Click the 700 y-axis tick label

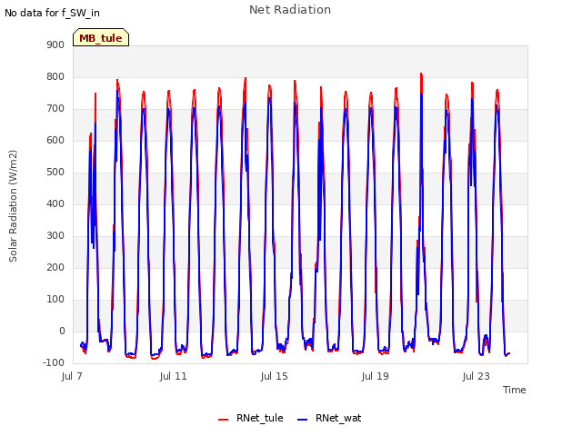55,109
